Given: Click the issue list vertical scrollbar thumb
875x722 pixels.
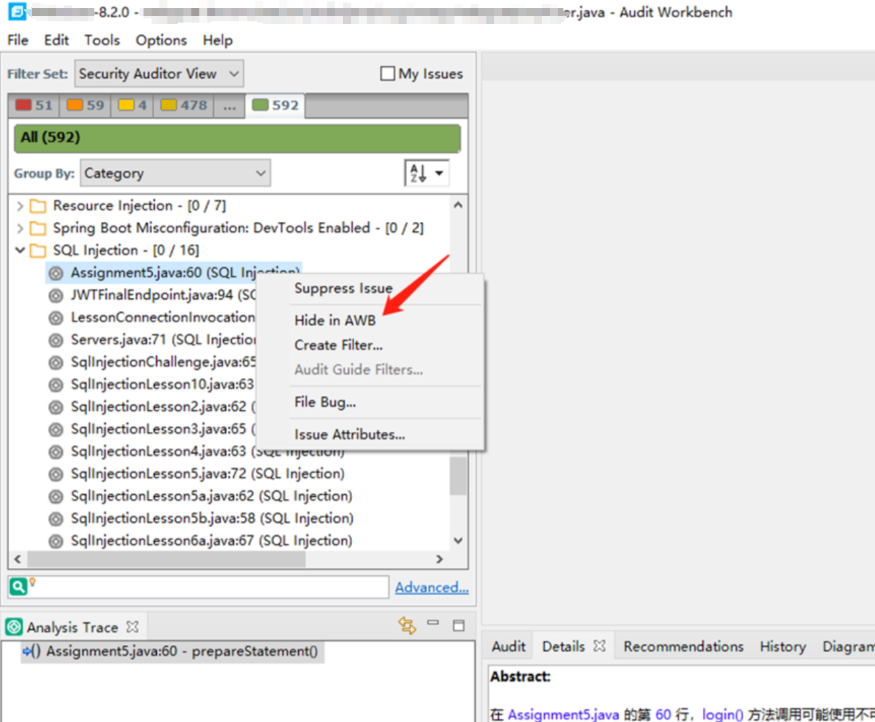Looking at the screenshot, I should coord(458,475).
